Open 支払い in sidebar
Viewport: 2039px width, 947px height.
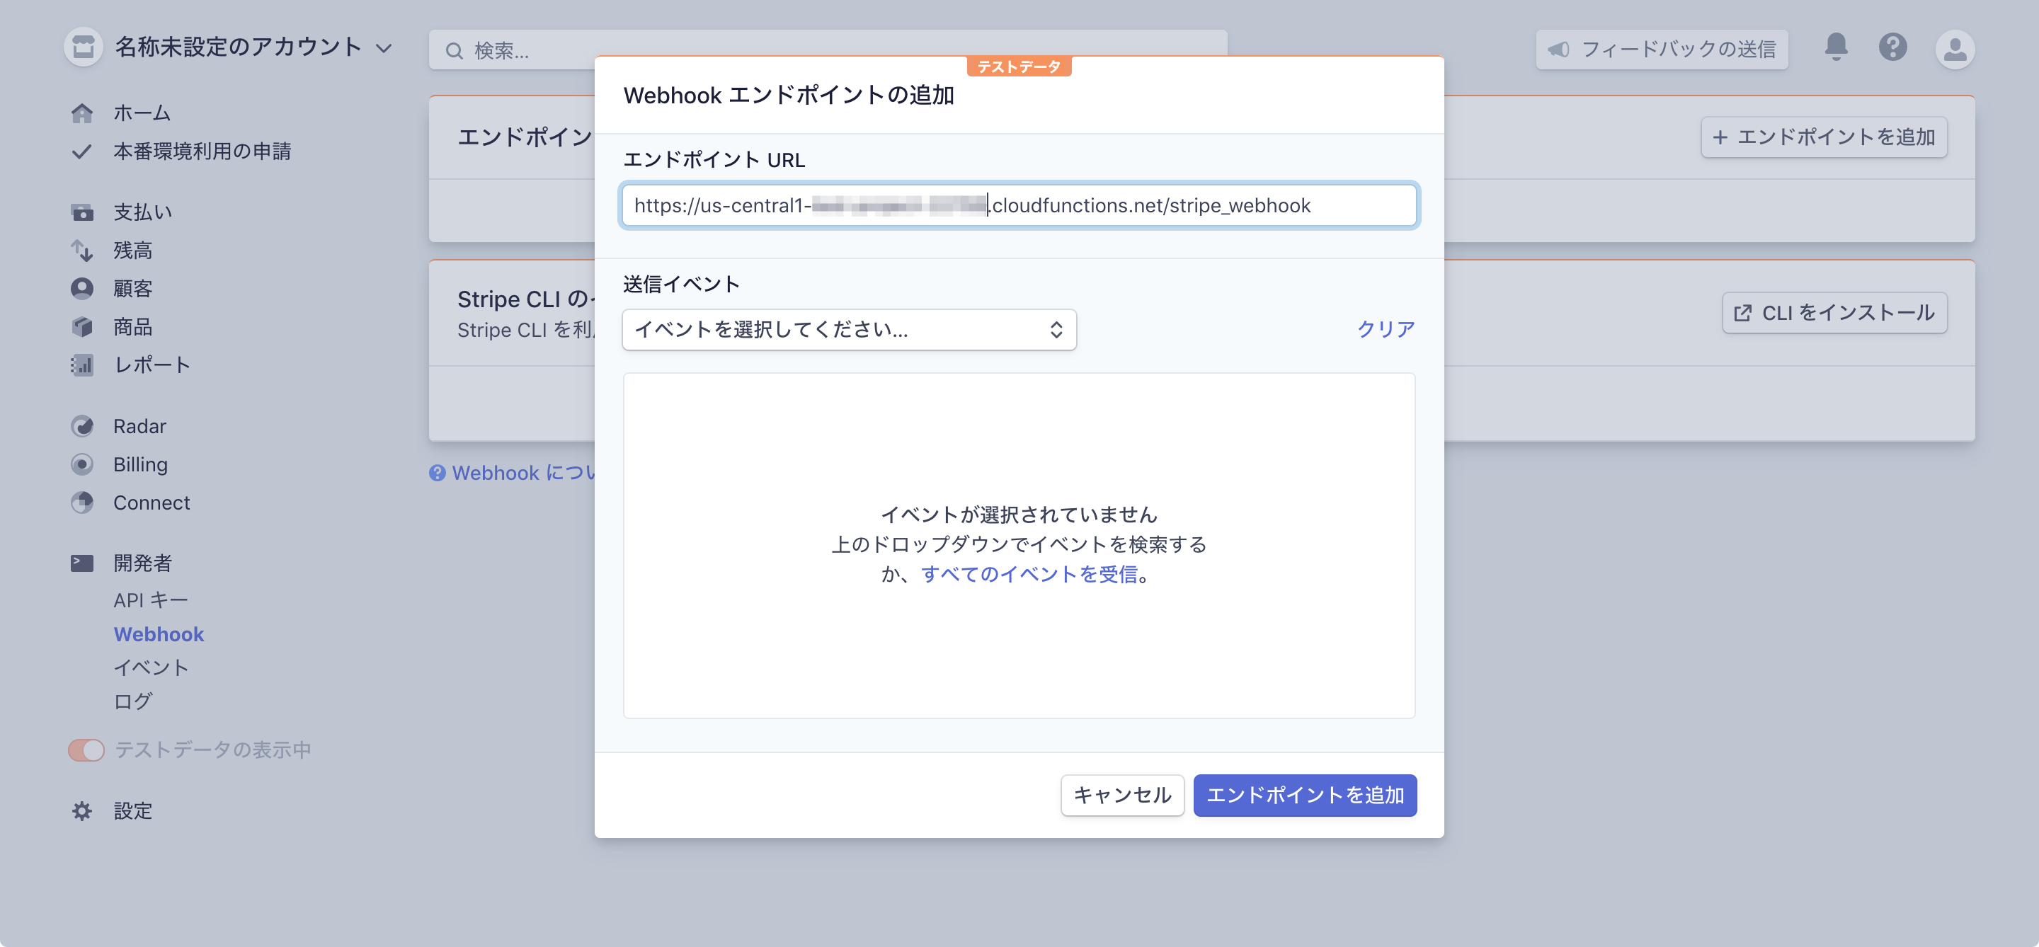coord(142,212)
